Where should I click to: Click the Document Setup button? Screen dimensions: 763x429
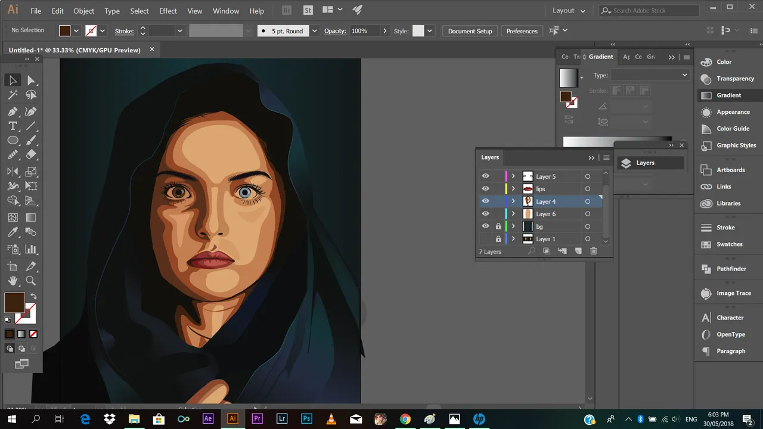click(x=470, y=31)
